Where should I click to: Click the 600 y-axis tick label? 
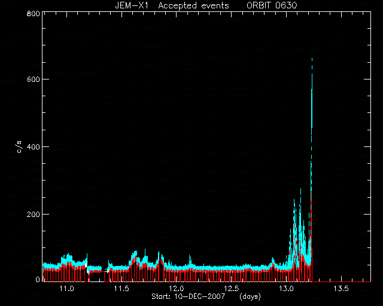33,79
